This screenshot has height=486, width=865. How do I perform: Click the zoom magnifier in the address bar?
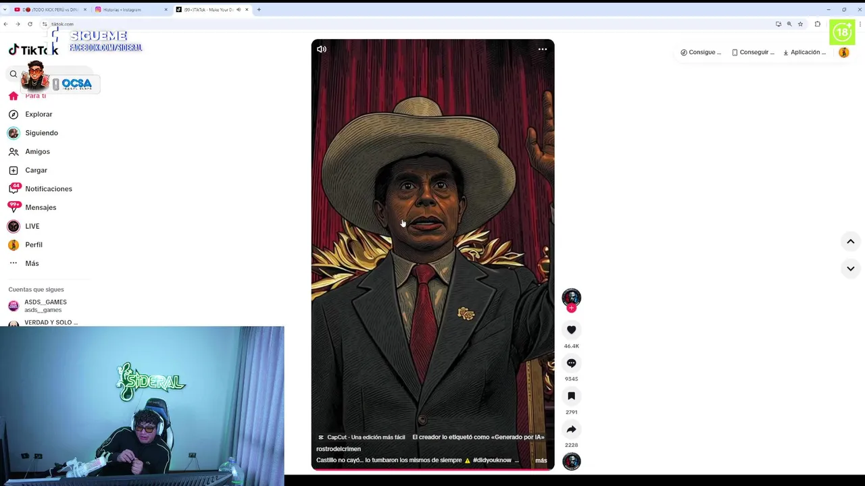pos(789,24)
